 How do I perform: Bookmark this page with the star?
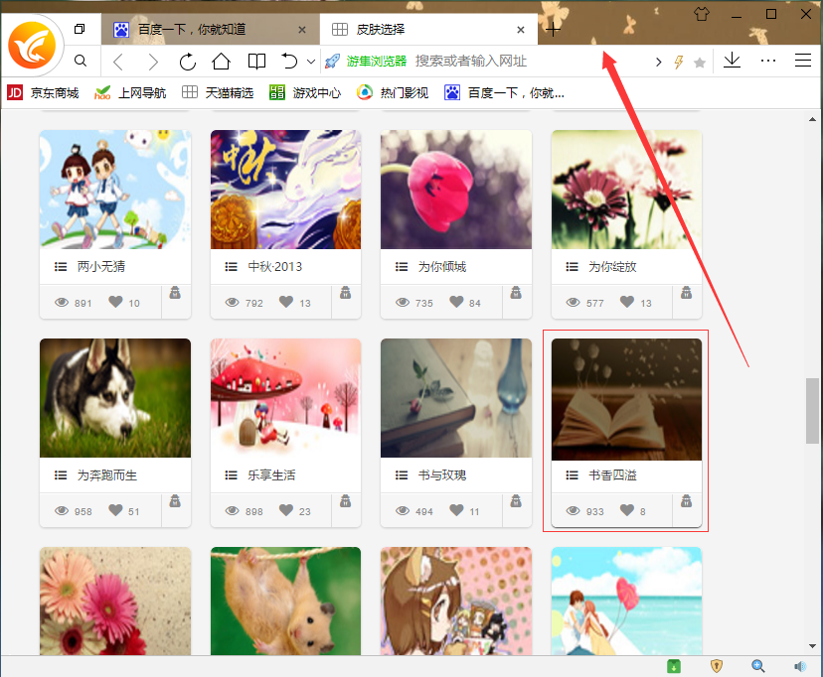click(699, 64)
